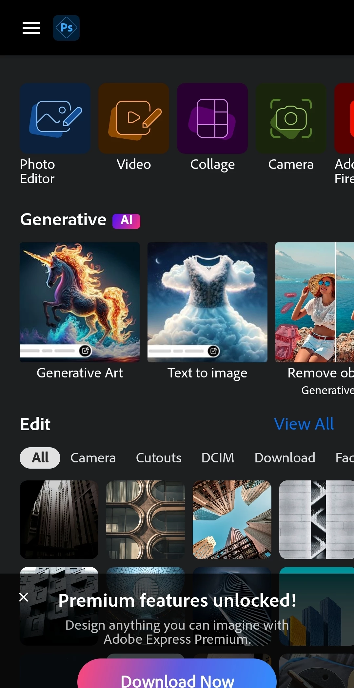Click the View All link
The height and width of the screenshot is (688, 354).
[x=304, y=424]
